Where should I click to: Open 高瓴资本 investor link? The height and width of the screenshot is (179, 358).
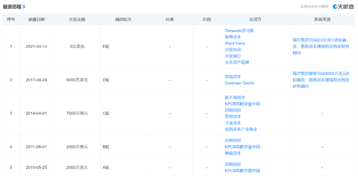click(x=233, y=77)
